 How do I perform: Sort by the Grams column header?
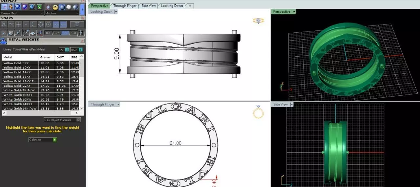[47, 57]
